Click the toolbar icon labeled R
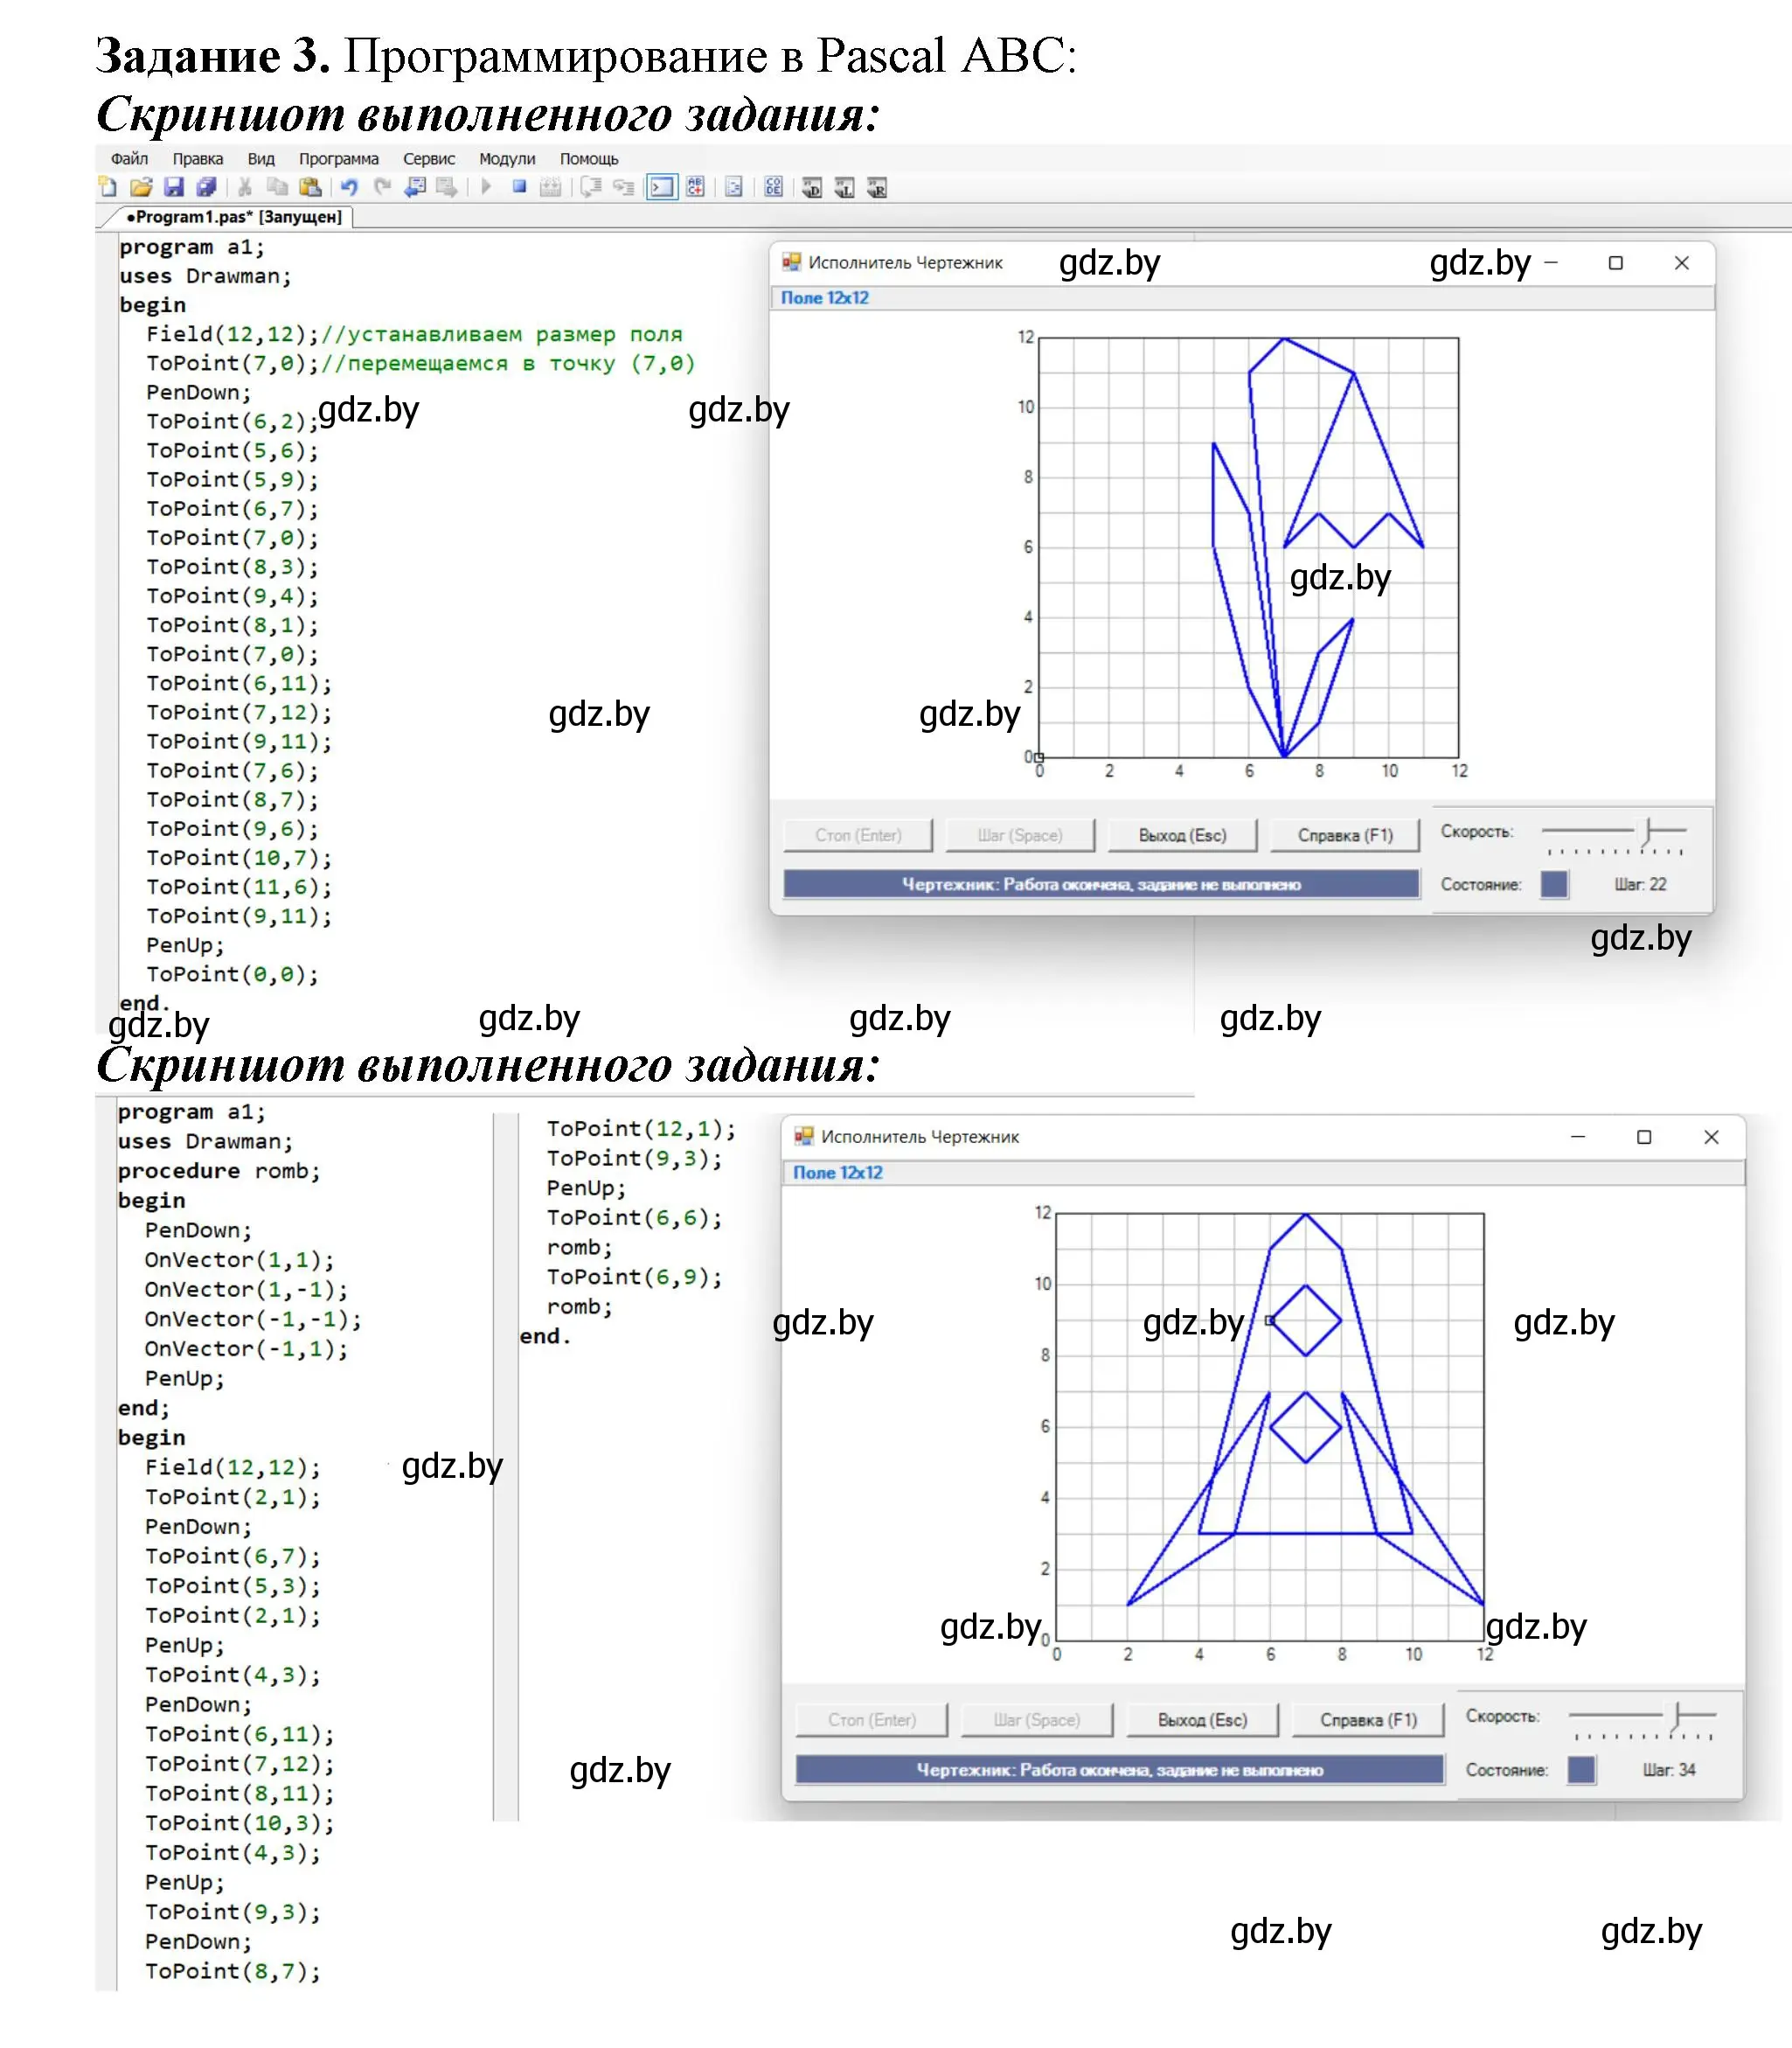The height and width of the screenshot is (2048, 1792). click(x=877, y=187)
